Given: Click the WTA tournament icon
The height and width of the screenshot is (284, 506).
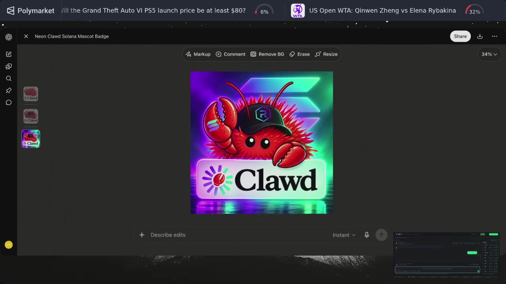Looking at the screenshot, I should click(x=298, y=11).
